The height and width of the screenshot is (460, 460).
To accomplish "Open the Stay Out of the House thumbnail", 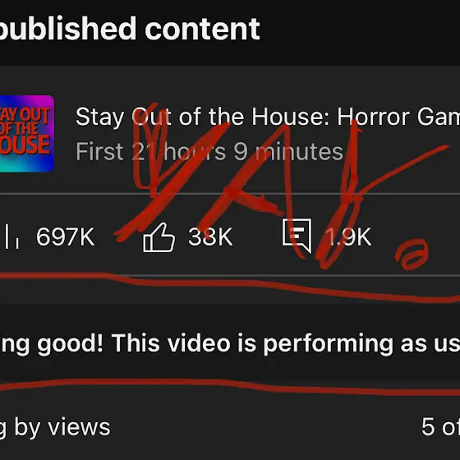I will (26, 133).
